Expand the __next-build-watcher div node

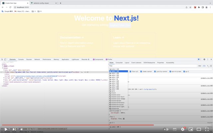point(4,80)
